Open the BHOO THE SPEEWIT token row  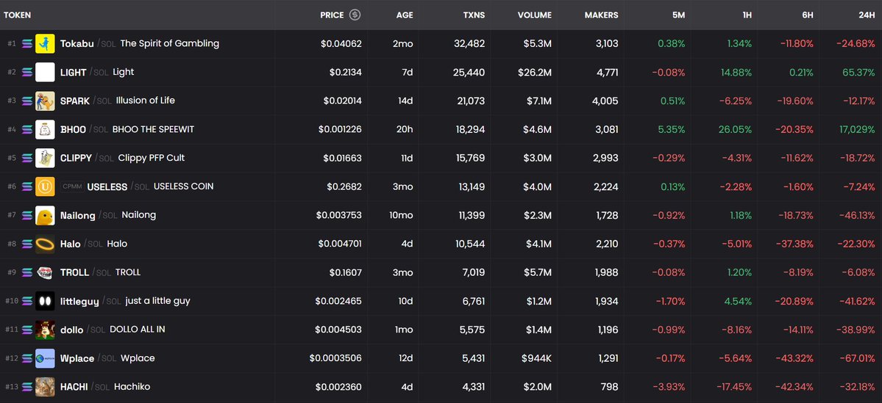[x=441, y=129]
